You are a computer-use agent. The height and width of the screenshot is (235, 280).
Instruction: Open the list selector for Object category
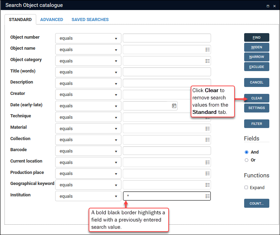[208, 61]
